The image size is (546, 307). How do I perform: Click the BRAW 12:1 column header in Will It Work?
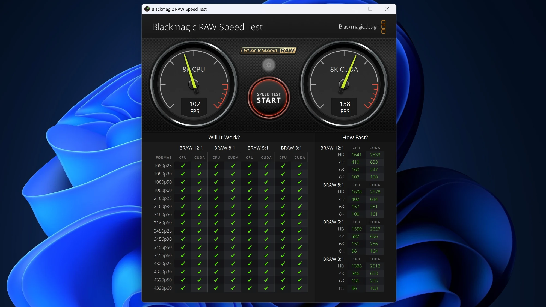[x=191, y=148]
